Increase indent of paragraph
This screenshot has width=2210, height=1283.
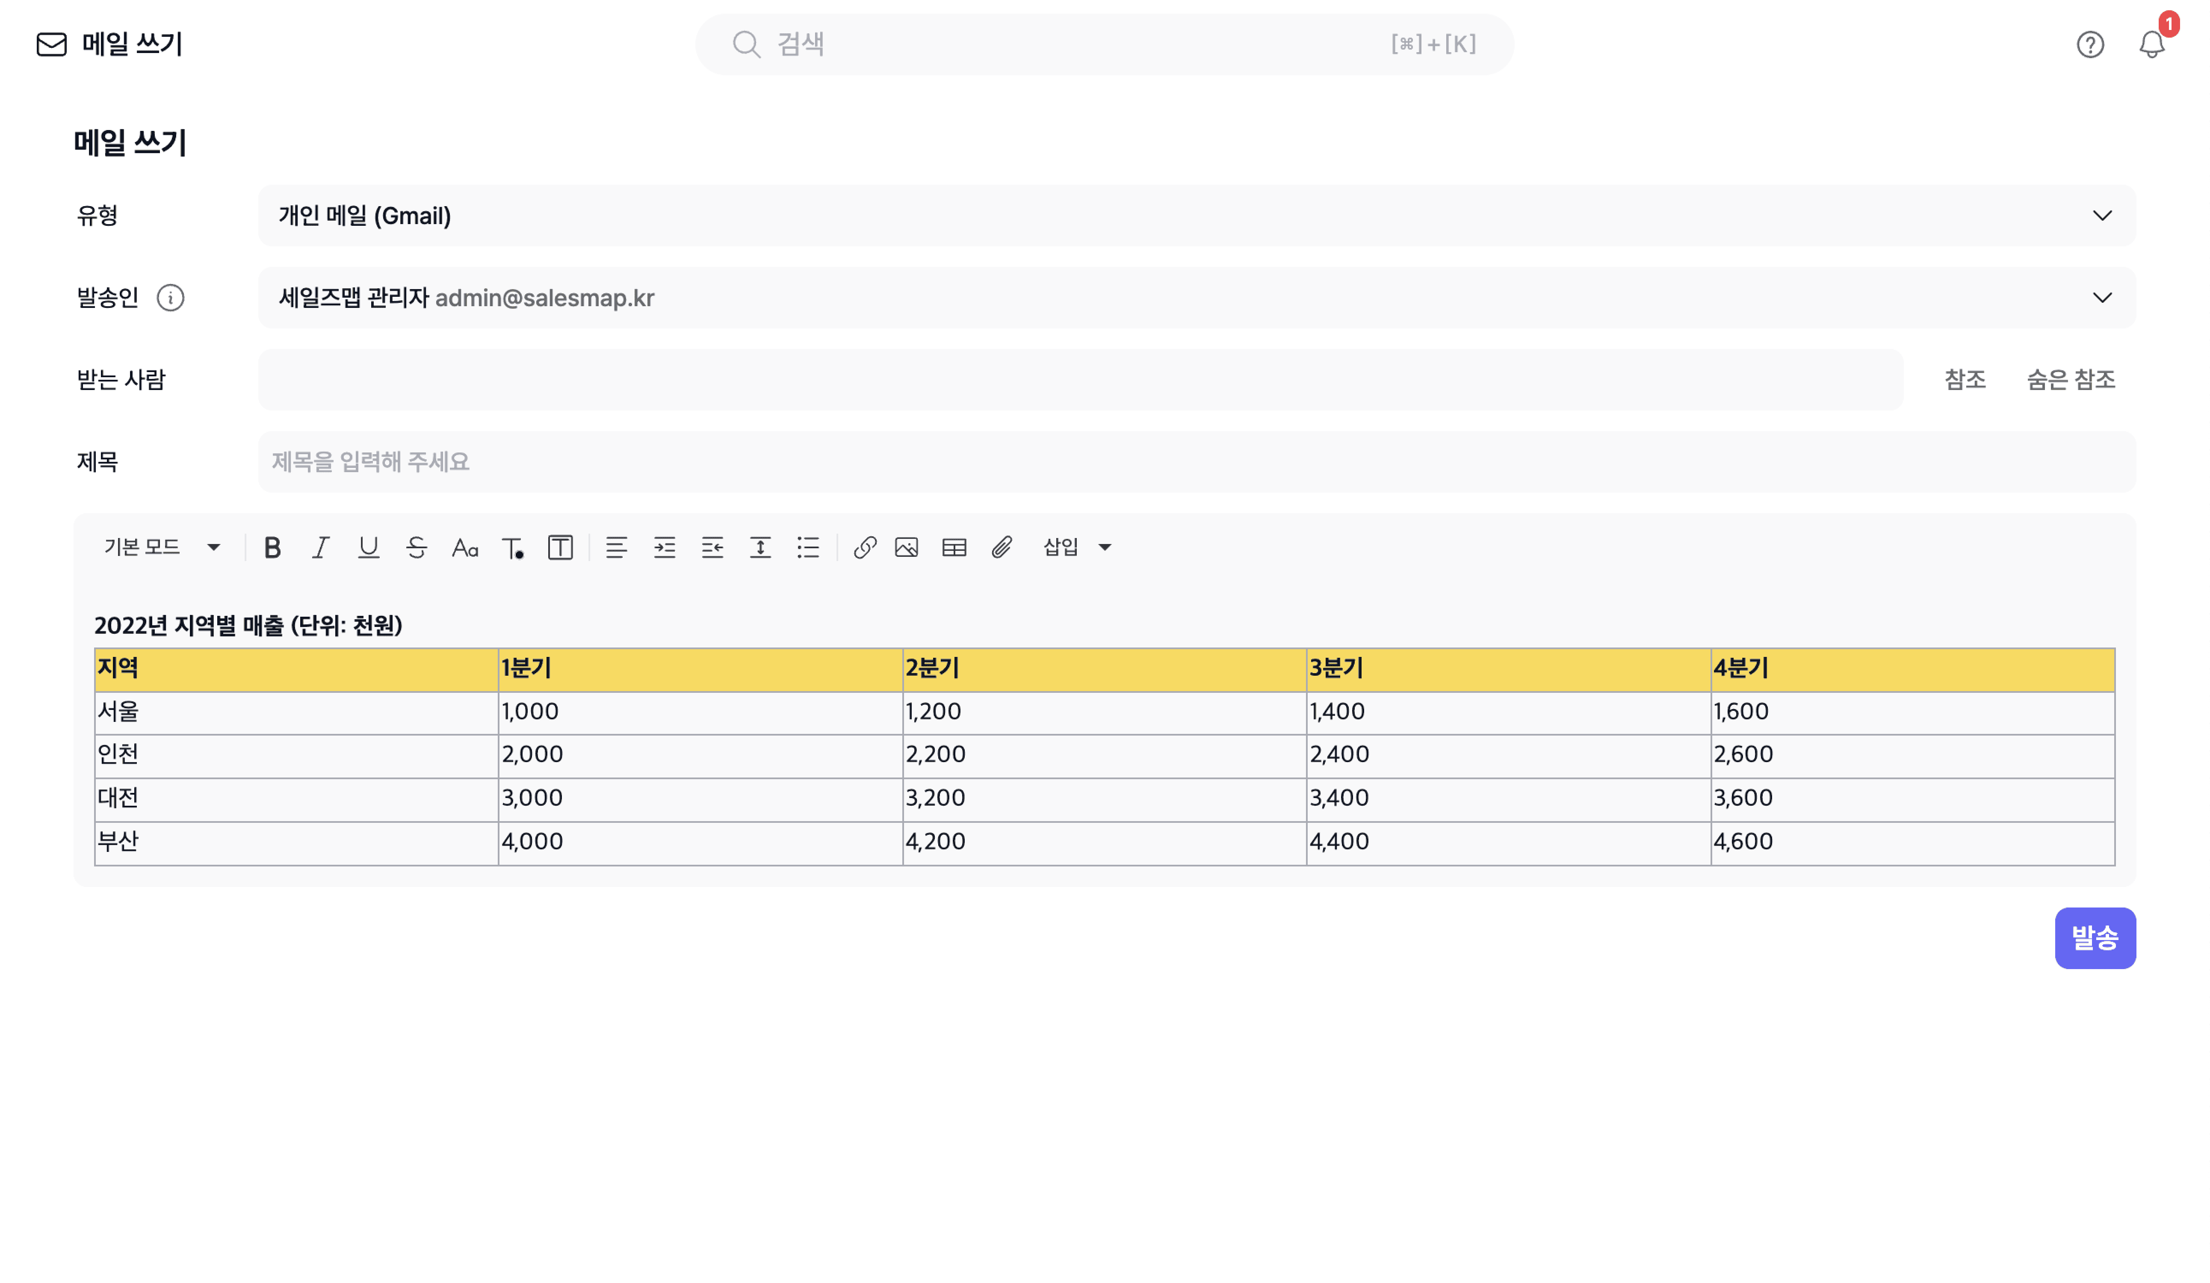click(665, 547)
